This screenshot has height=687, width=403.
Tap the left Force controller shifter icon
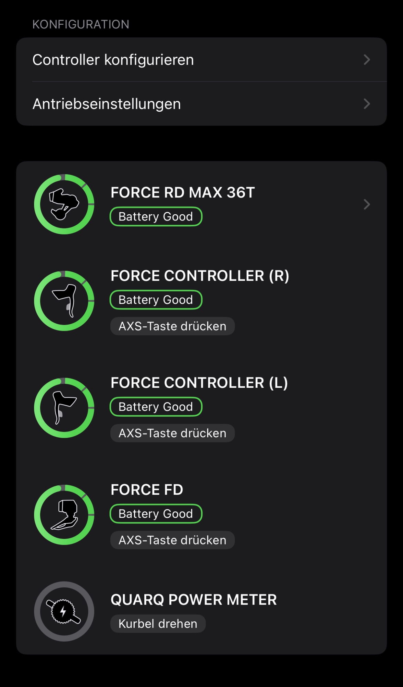point(64,408)
